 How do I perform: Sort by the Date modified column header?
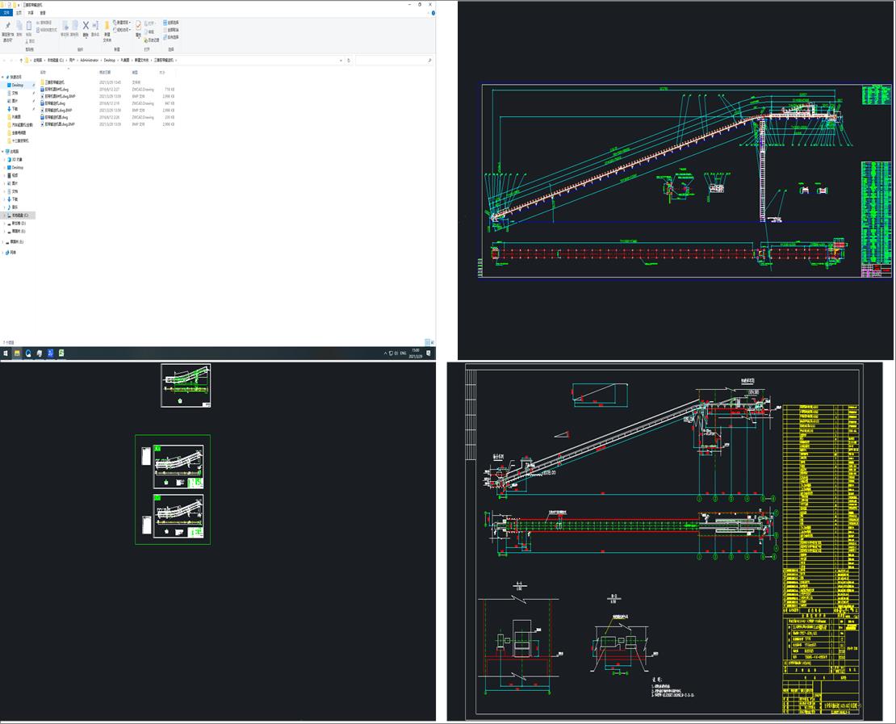(x=105, y=73)
